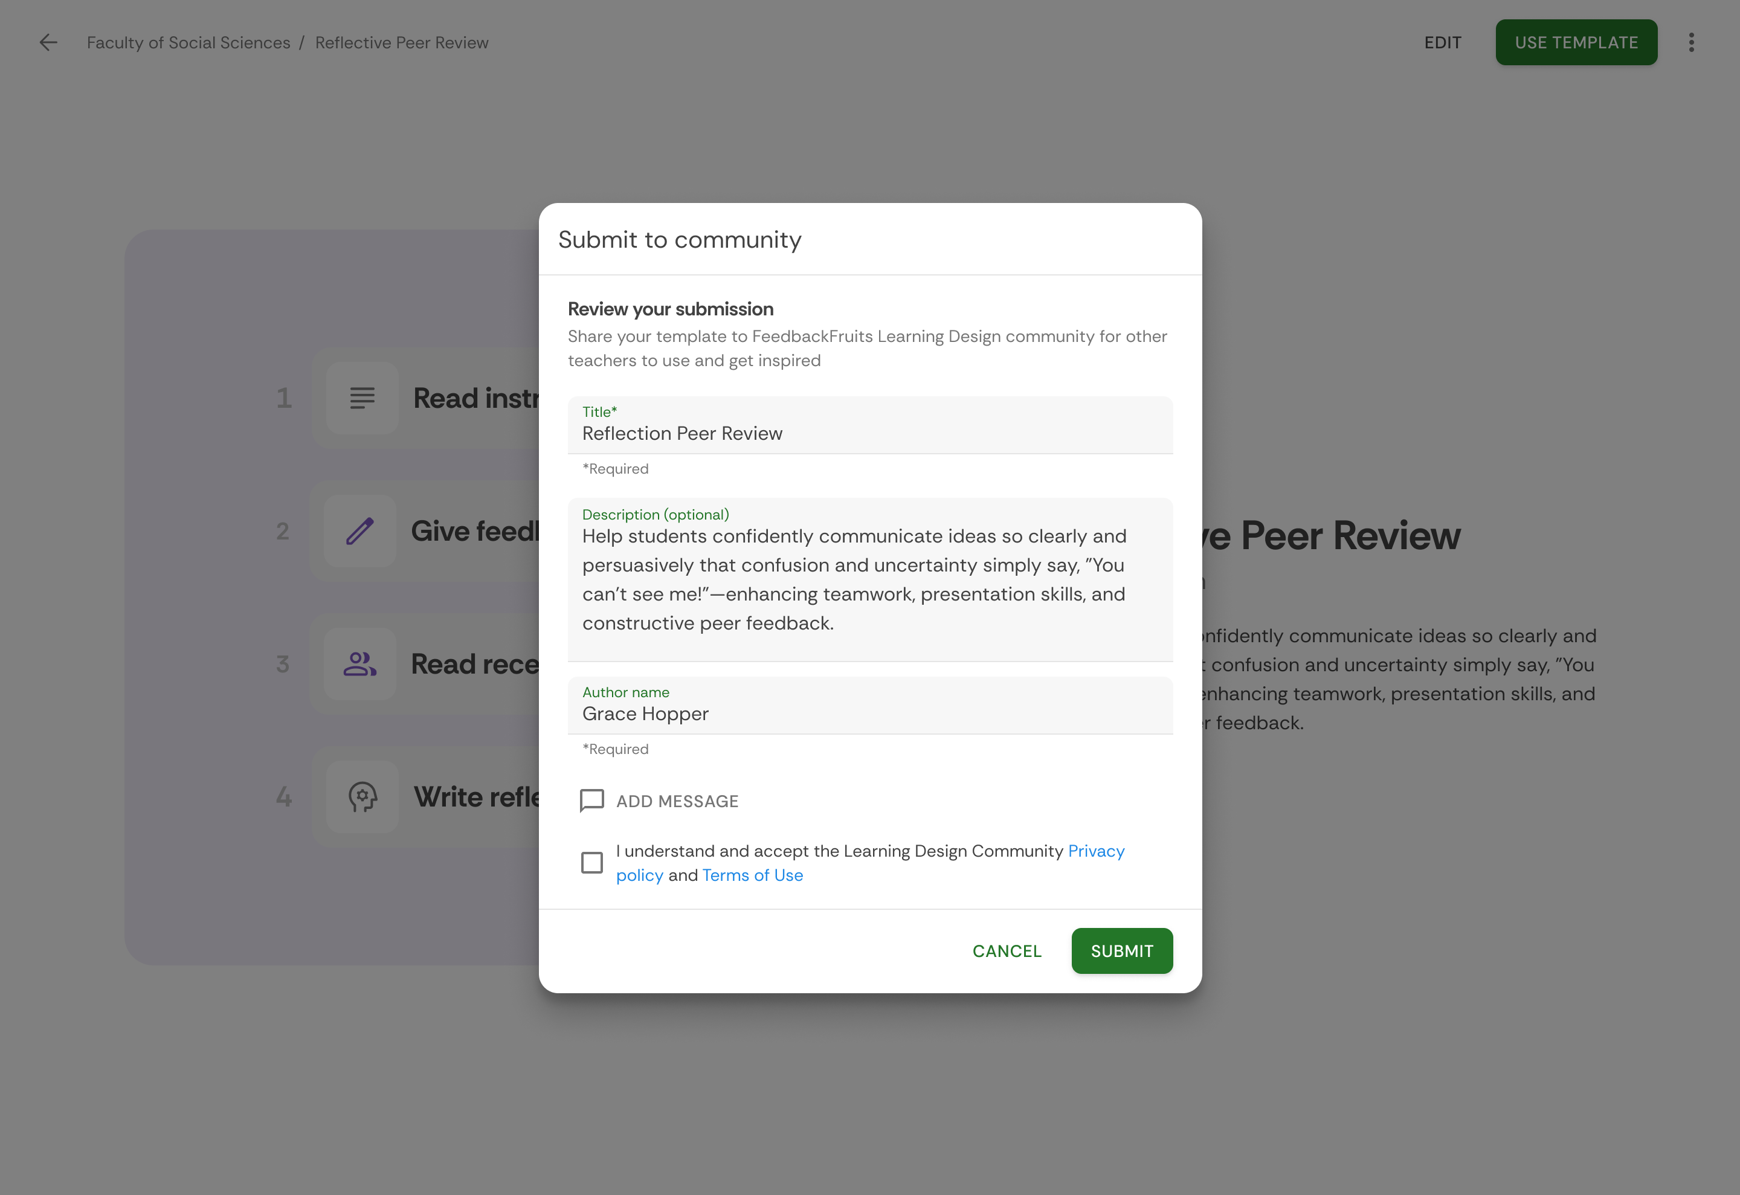Click the Read instructions text lines icon
This screenshot has height=1195, width=1740.
pyautogui.click(x=362, y=398)
